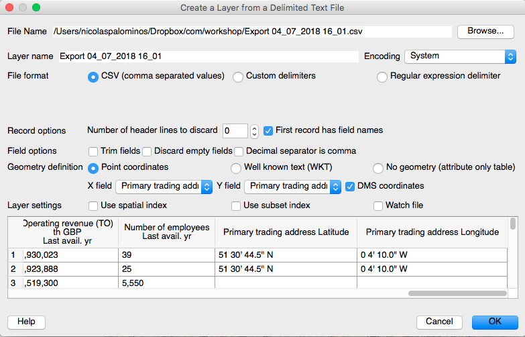Enable the Watch file checkbox
This screenshot has height=337, width=525.
coord(378,206)
